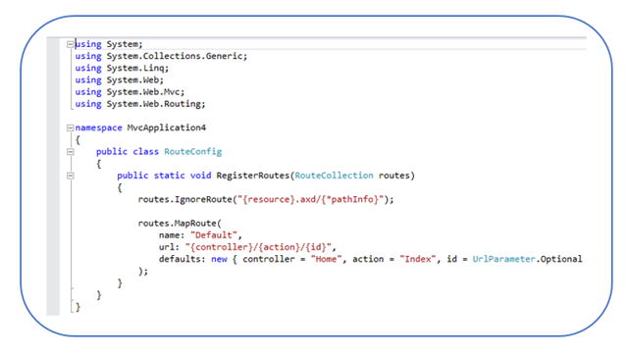The image size is (628, 356).
Task: Collapse the RouteConfig class outline
Action: pyautogui.click(x=70, y=152)
